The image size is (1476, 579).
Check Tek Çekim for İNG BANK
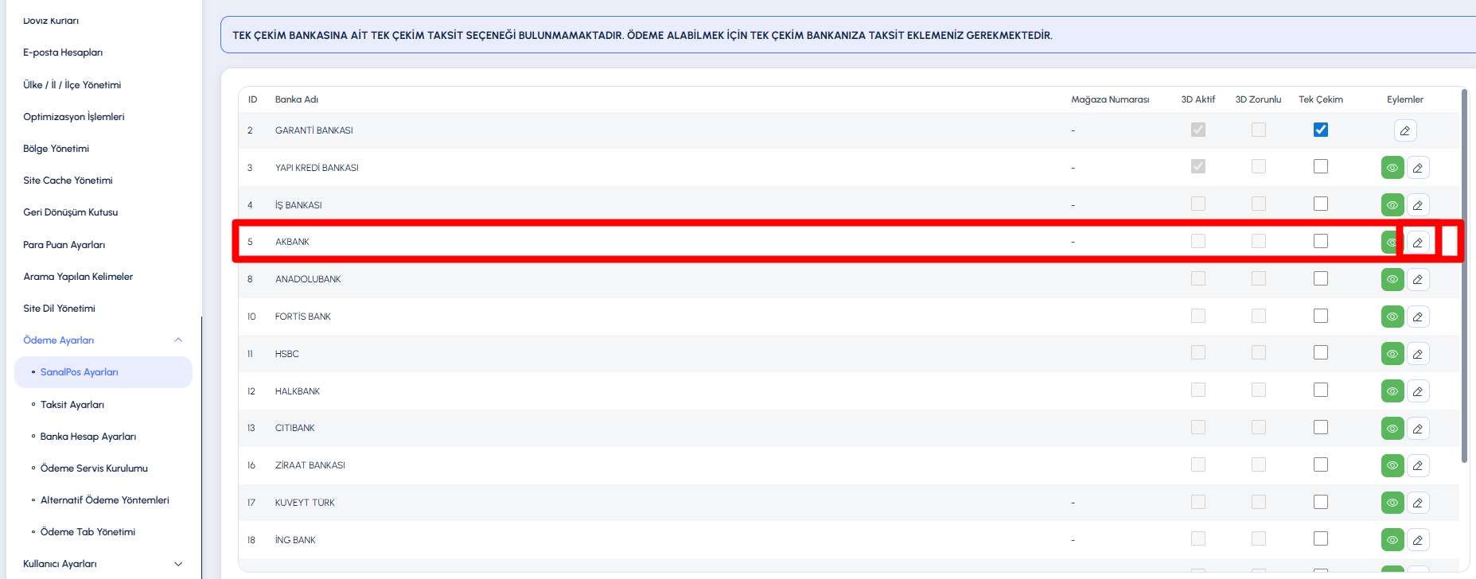click(1321, 538)
